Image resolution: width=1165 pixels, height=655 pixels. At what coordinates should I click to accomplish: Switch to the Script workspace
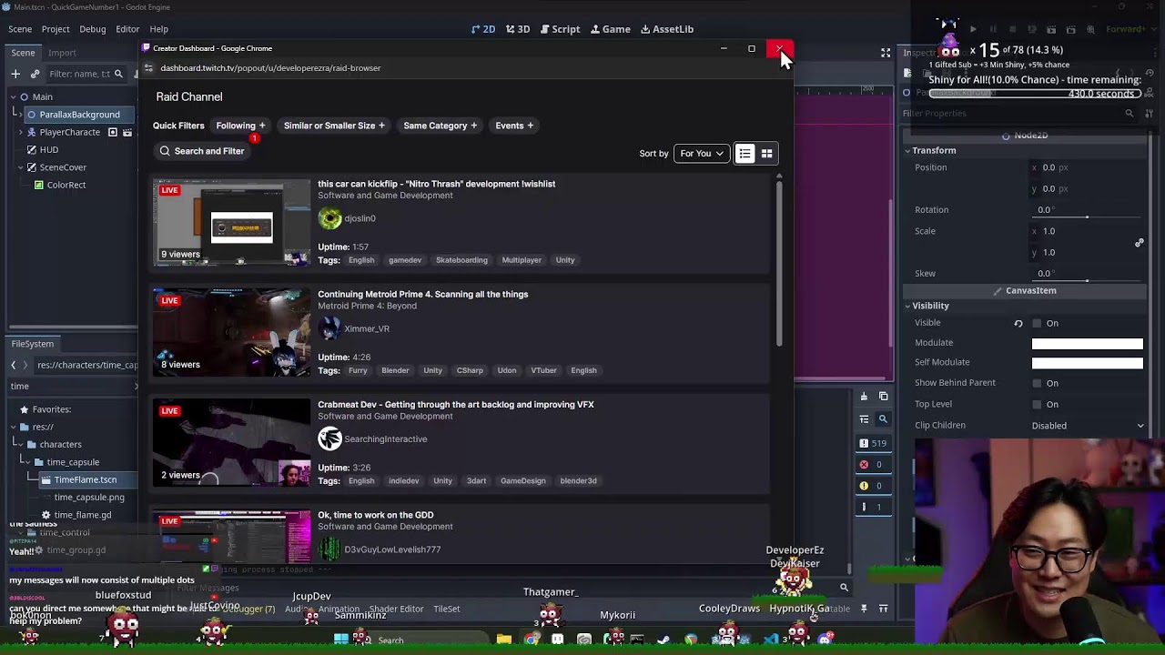coord(559,29)
